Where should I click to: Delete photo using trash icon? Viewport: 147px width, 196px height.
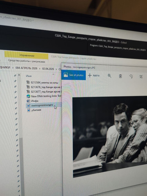(x=120, y=76)
